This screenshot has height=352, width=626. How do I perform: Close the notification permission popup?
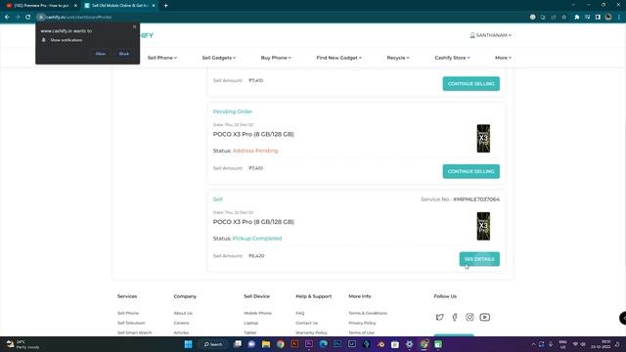click(135, 26)
